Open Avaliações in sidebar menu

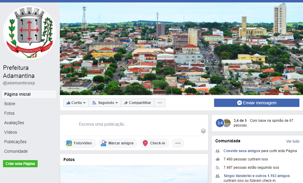[x=14, y=123]
